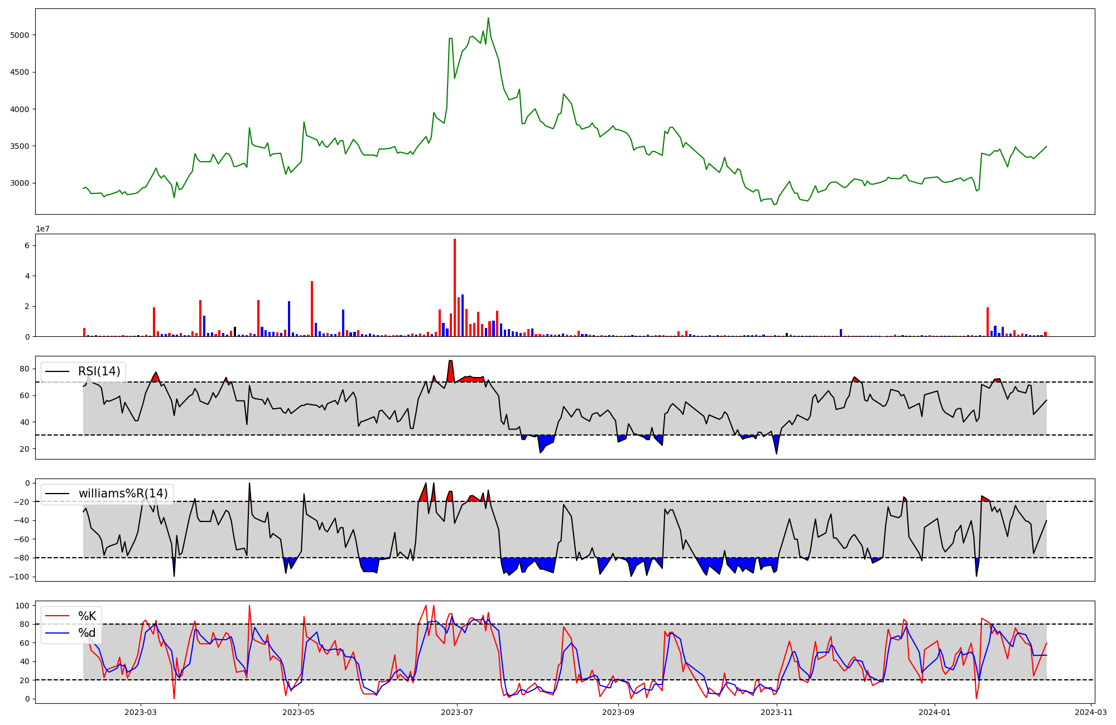Click the %K legend entry text
The image size is (1116, 725).
pos(87,616)
